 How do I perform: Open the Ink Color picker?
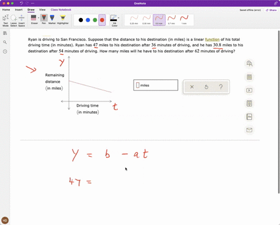click(x=114, y=20)
